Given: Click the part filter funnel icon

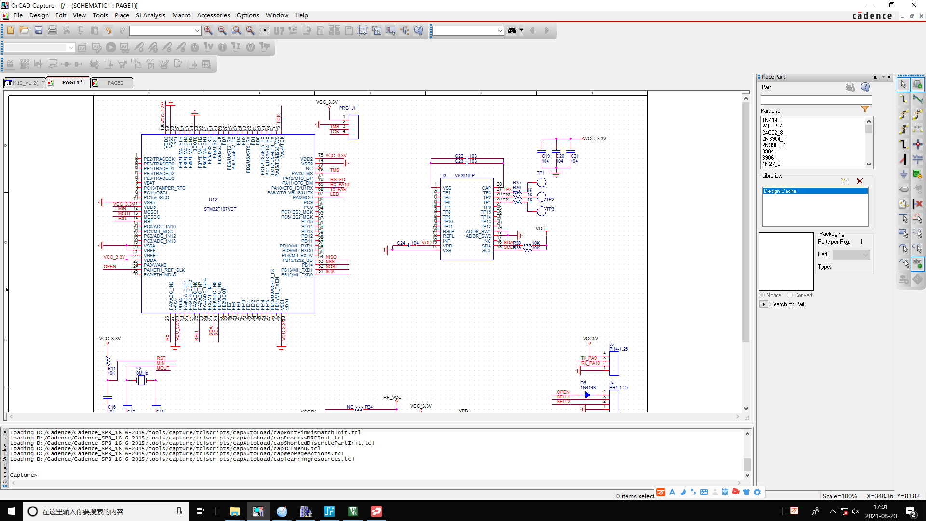Looking at the screenshot, I should 865,110.
